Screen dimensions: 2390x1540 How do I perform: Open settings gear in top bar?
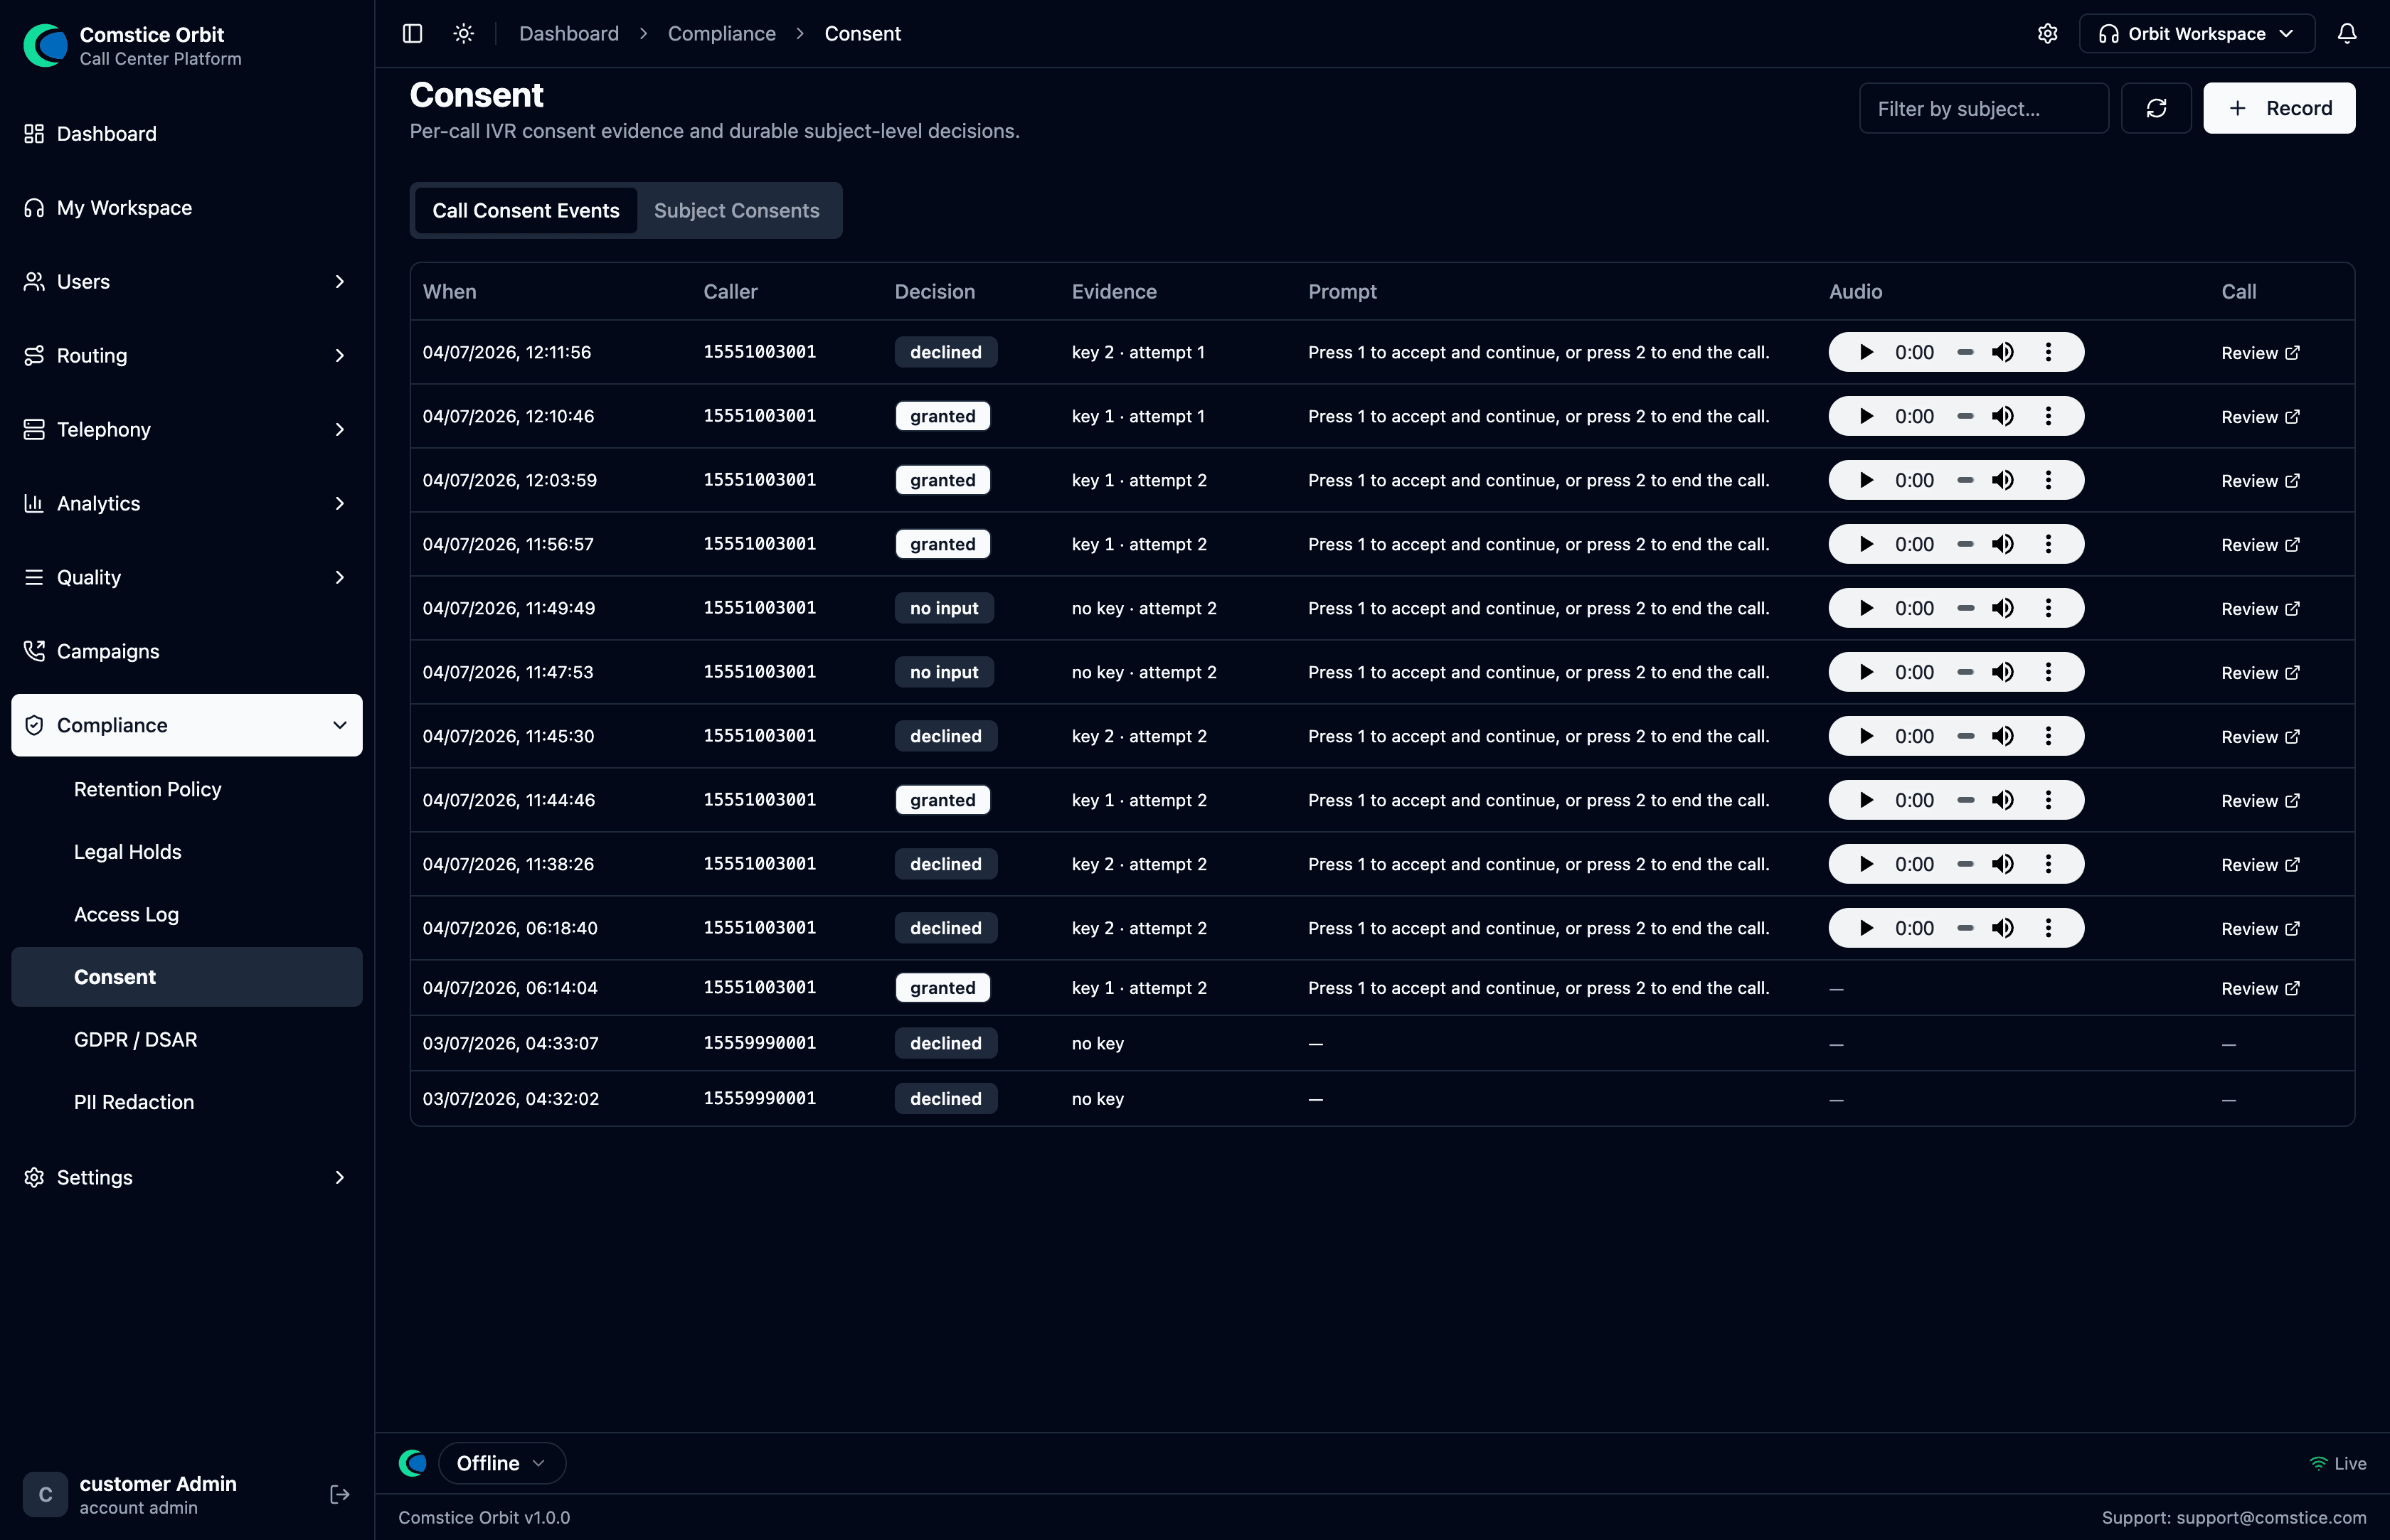coord(2048,34)
